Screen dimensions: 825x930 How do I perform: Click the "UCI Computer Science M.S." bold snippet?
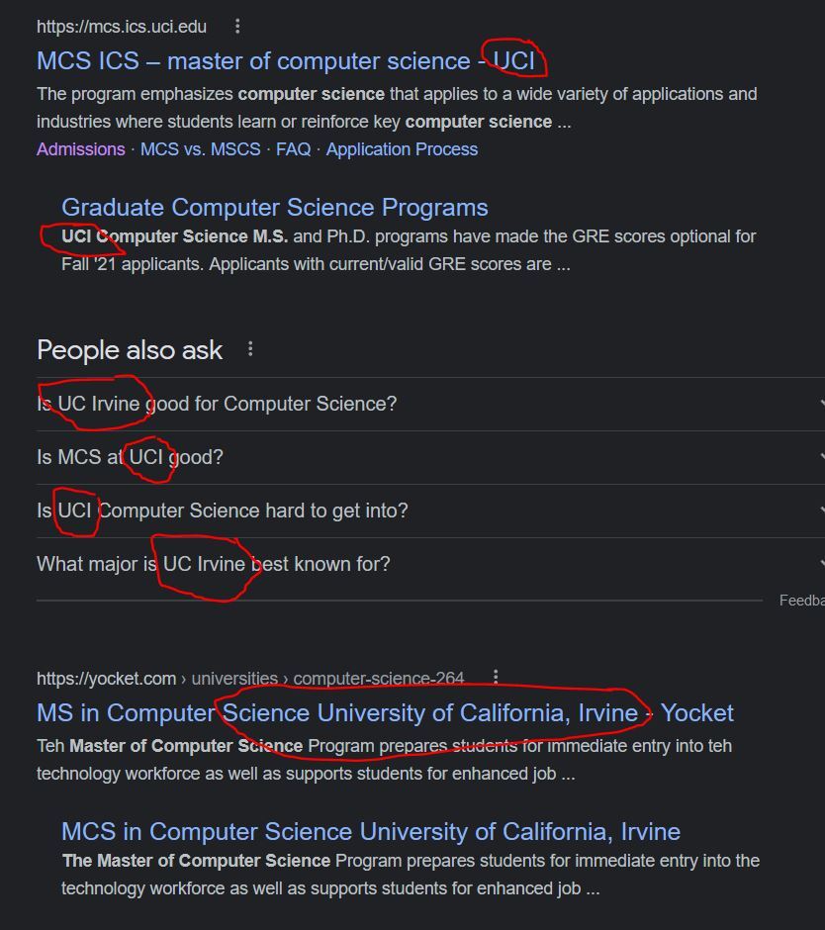click(x=175, y=236)
